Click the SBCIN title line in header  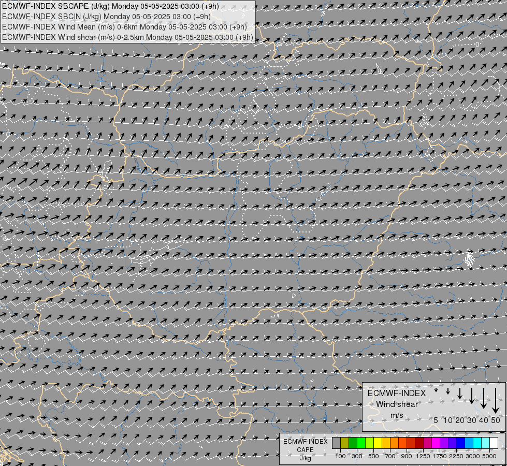pyautogui.click(x=106, y=17)
